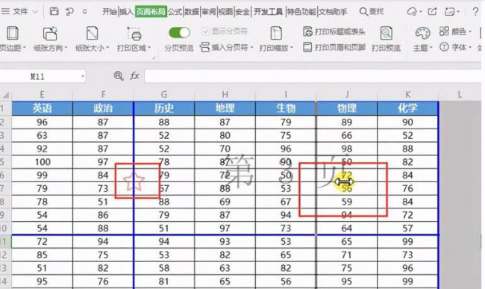This screenshot has height=289, width=485.
Task: Select column K header
Action: click(408, 95)
